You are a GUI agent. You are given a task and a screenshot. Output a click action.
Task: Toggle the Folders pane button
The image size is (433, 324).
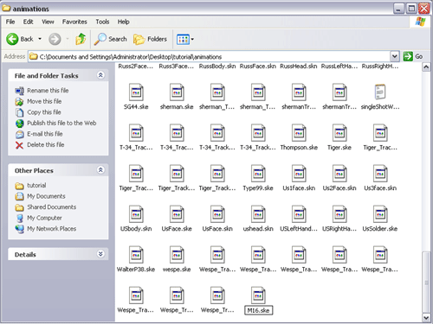[x=150, y=39]
